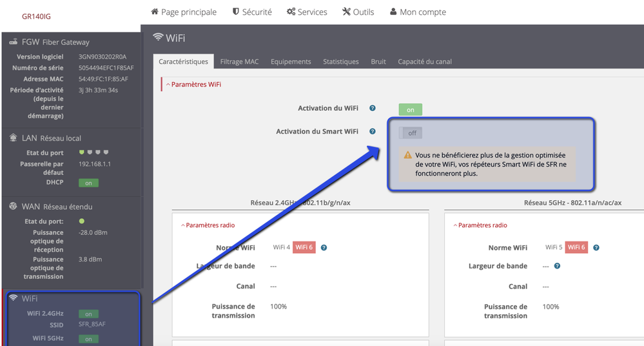Collapse Paramètres radio for 2.4GHz network
644x346 pixels.
pos(208,225)
